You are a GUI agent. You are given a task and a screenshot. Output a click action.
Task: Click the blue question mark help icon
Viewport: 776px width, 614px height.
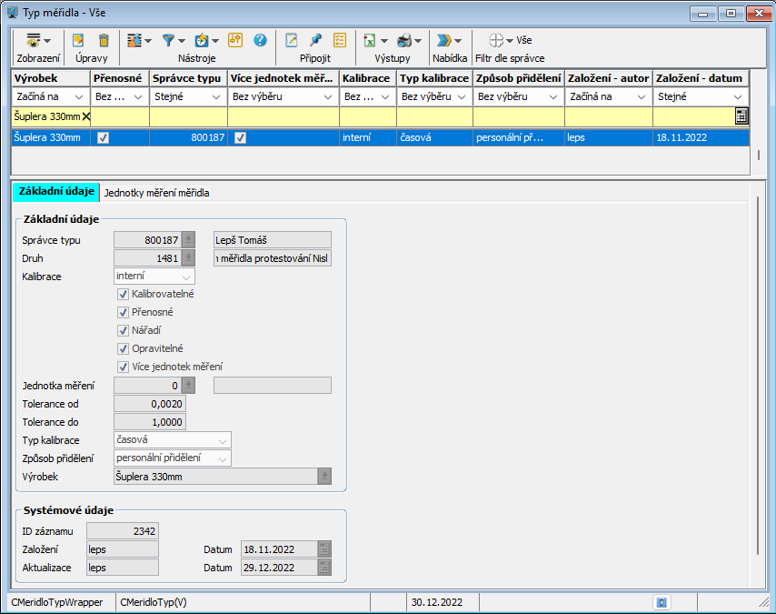click(260, 40)
